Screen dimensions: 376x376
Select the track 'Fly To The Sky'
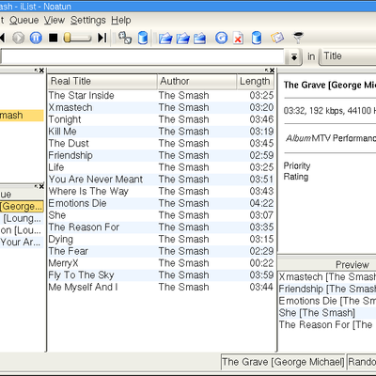[161, 275]
